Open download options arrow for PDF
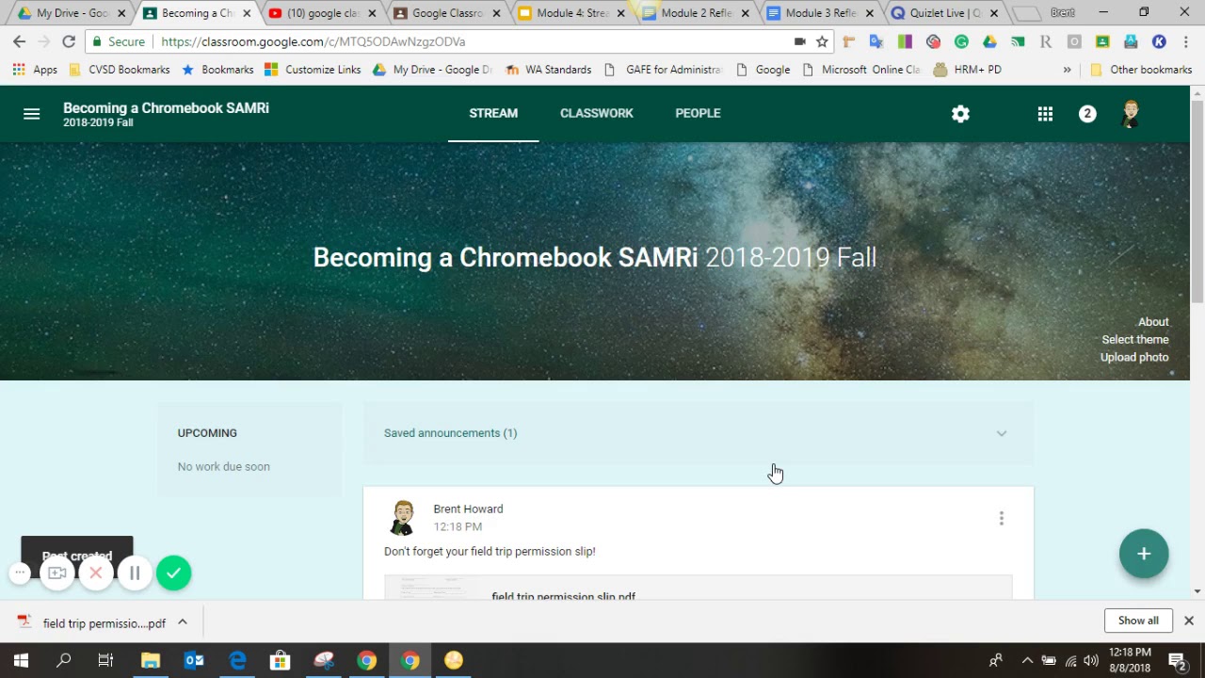 [183, 622]
